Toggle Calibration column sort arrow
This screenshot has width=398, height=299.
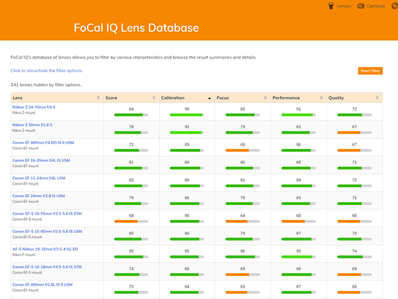210,98
